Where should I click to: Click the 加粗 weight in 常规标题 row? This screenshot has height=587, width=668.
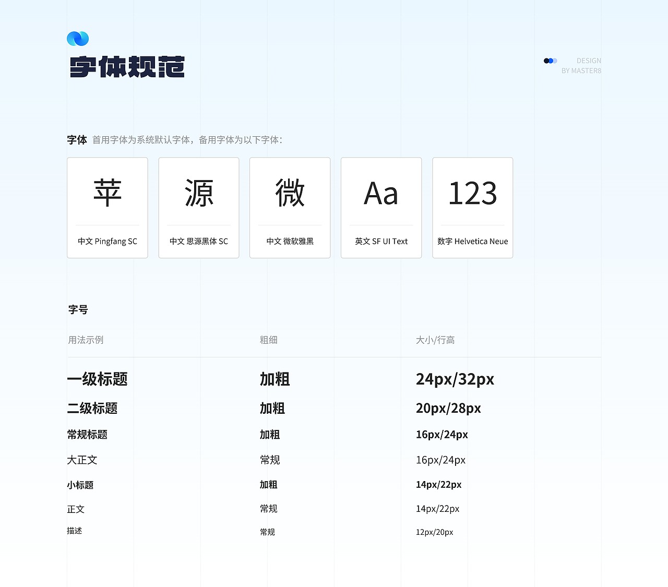click(270, 435)
